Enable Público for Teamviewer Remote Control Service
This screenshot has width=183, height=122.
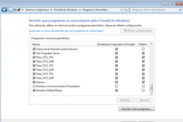pos(143,49)
